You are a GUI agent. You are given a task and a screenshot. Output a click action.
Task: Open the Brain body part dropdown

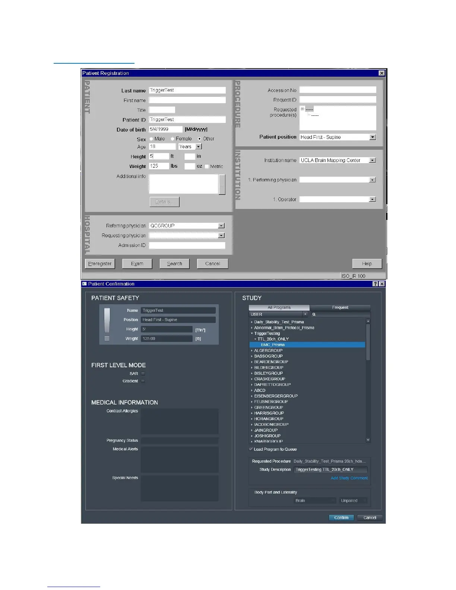(x=315, y=501)
